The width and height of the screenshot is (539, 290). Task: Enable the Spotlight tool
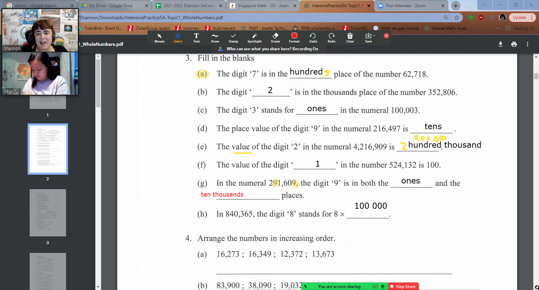tap(254, 38)
